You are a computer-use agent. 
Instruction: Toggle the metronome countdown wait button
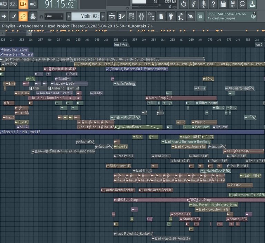tap(3, 4)
